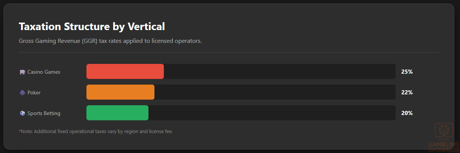Viewport: 460px width, 153px height.
Task: Select the Sports Betting label
Action: pos(44,113)
